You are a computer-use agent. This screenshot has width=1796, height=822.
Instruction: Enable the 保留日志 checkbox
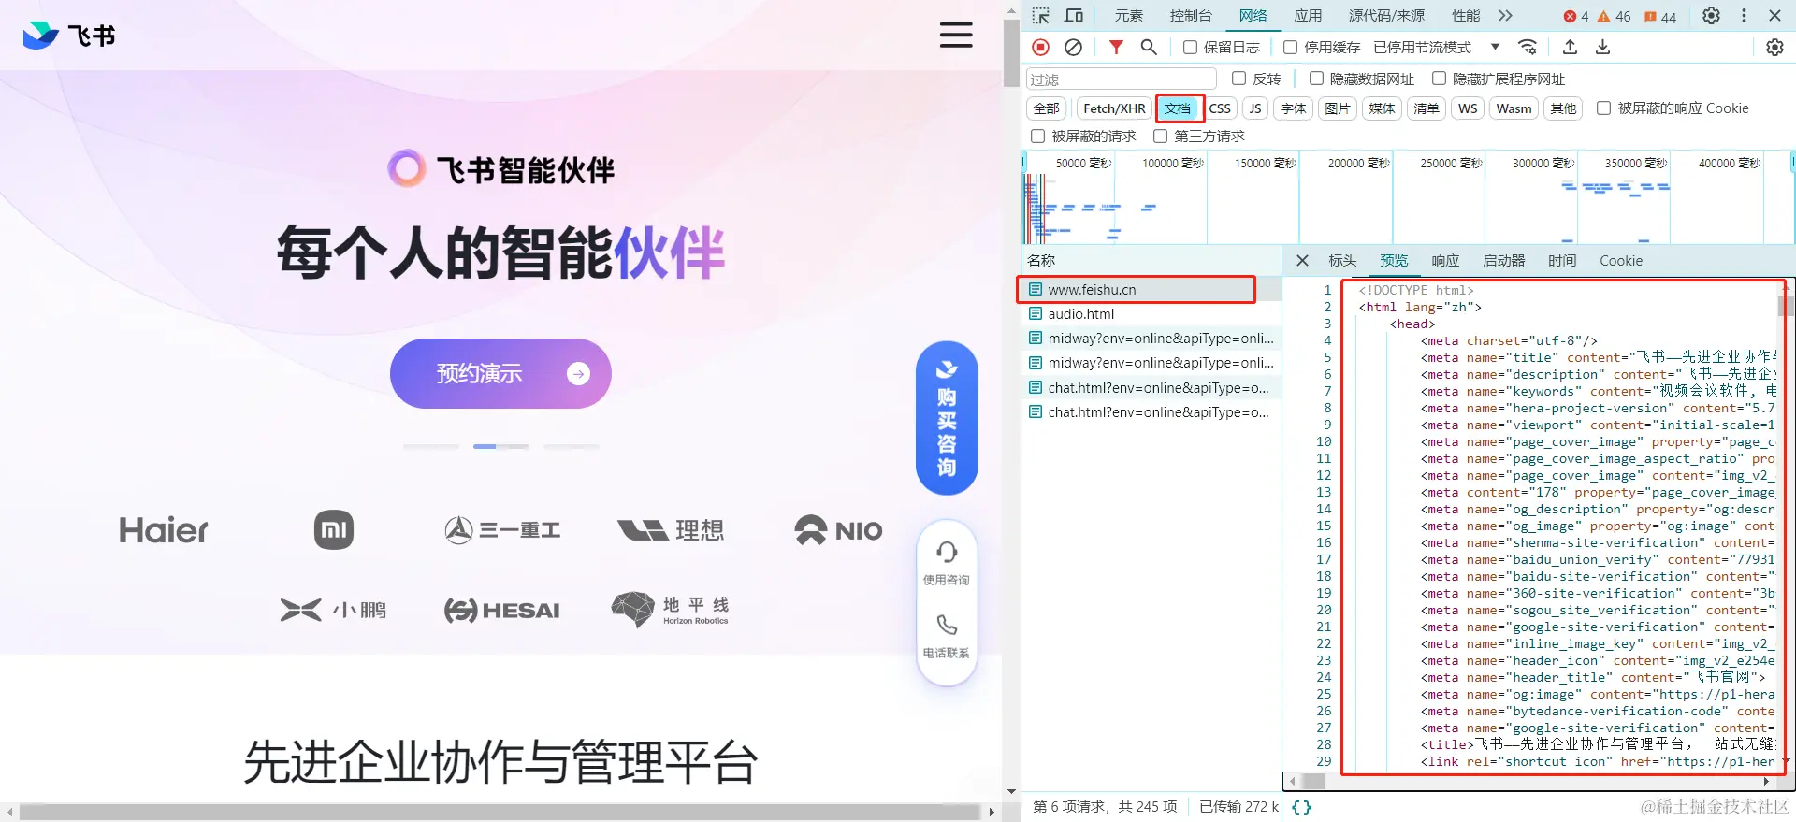(x=1191, y=47)
